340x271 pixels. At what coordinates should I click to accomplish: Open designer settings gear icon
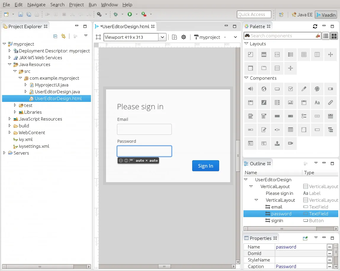[184, 37]
